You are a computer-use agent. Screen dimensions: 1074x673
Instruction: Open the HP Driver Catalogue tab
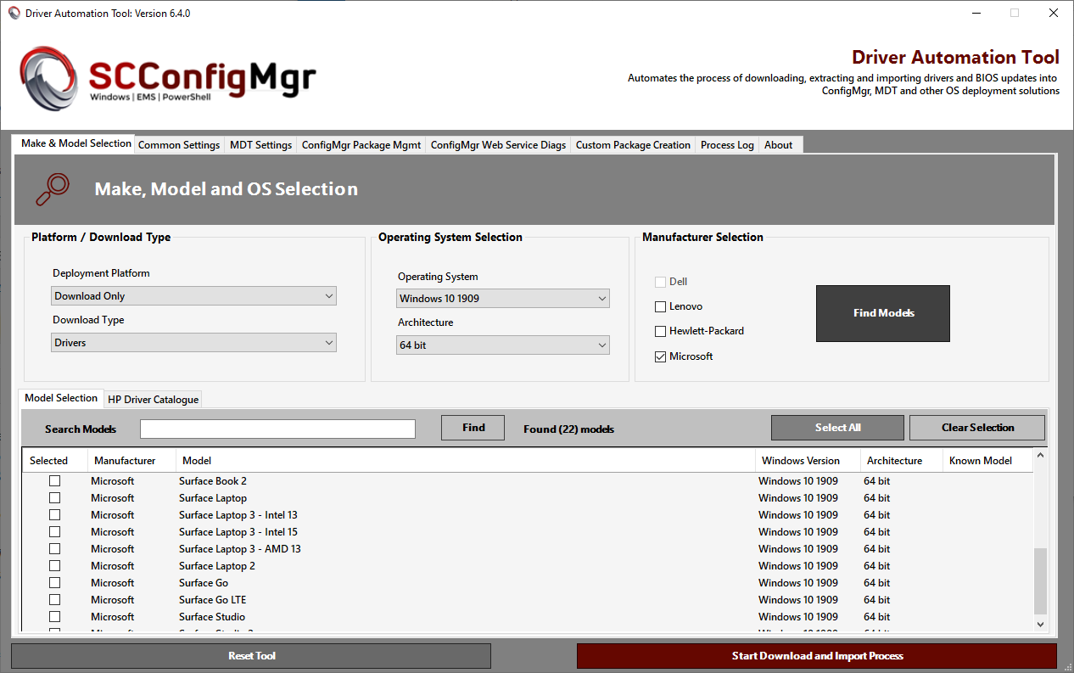coord(153,399)
